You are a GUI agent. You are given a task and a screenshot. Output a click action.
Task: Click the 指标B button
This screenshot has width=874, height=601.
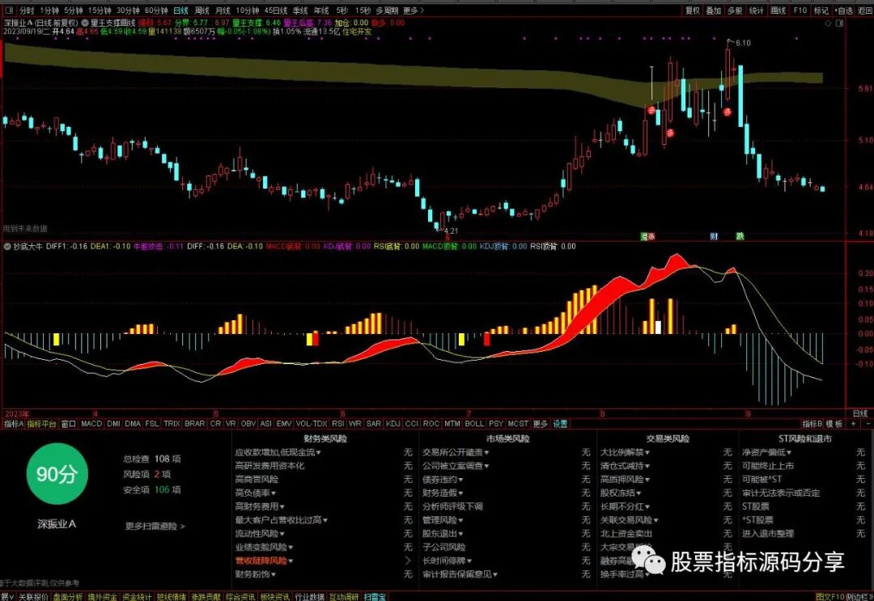[x=812, y=424]
